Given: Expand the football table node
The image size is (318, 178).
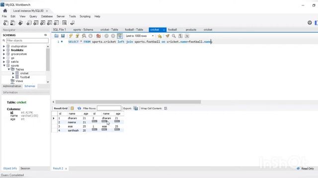Looking at the screenshot, I should coord(13,77).
